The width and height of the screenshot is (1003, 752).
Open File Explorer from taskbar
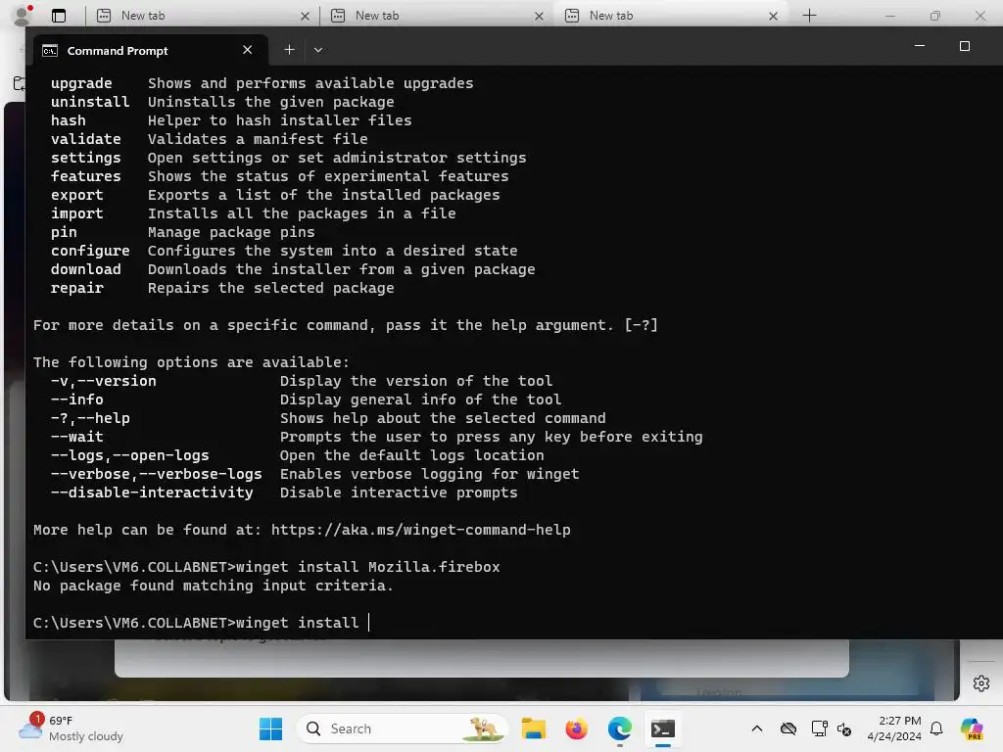(534, 728)
